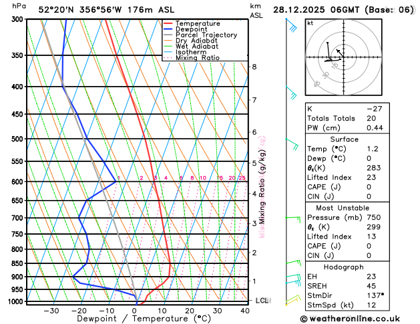
Task: Click the PW value '0.44'
Action: point(375,128)
